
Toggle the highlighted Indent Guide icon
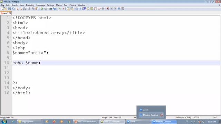(84, 9)
